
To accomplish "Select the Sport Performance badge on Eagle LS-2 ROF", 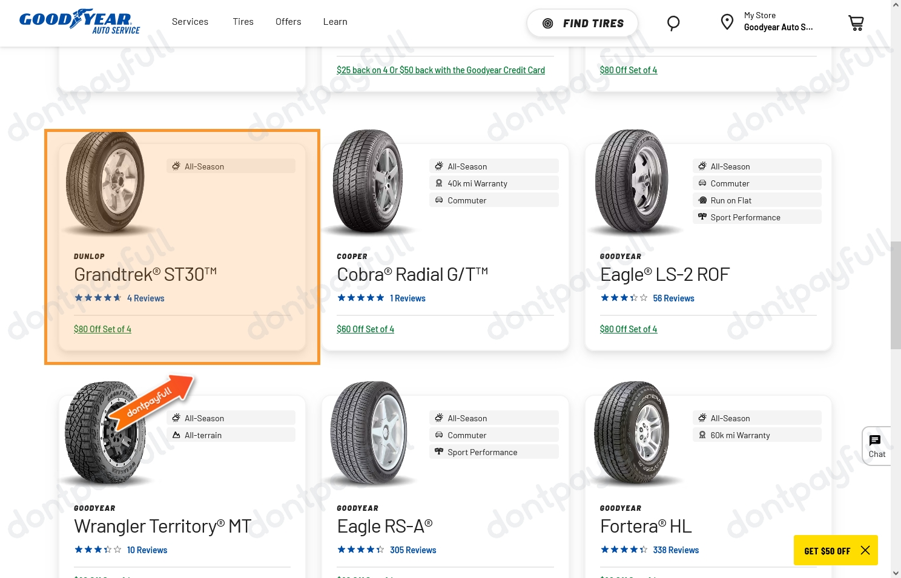I will point(757,217).
